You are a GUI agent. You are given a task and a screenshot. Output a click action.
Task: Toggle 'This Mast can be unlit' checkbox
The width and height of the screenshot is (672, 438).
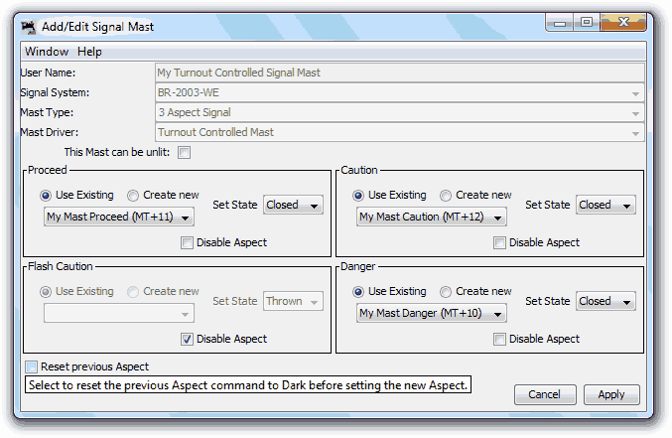(x=184, y=153)
